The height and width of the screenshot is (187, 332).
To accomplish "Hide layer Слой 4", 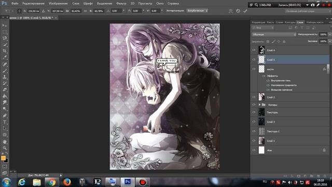I will tap(254, 50).
